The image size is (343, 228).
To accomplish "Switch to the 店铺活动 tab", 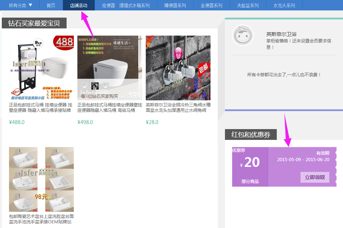I will coord(79,5).
